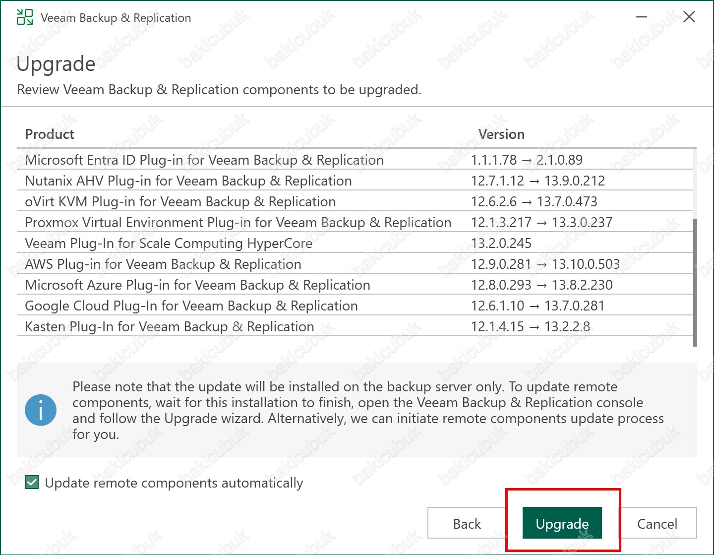Select the Microsoft Azure Plug-in row
Viewport: 714px width, 555px height.
click(x=197, y=285)
